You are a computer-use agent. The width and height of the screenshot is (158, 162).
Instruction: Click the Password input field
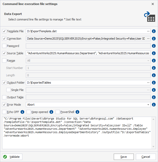click(x=88, y=46)
